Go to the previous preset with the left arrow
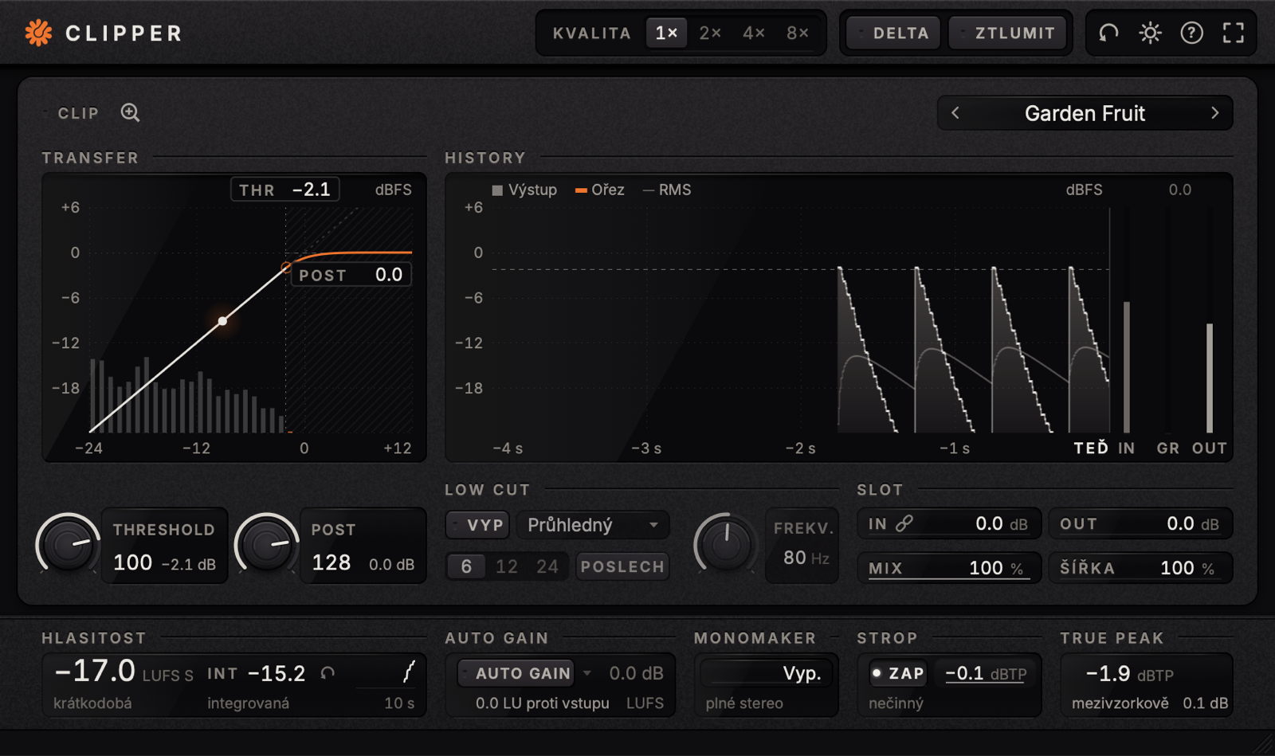The image size is (1275, 756). click(955, 113)
